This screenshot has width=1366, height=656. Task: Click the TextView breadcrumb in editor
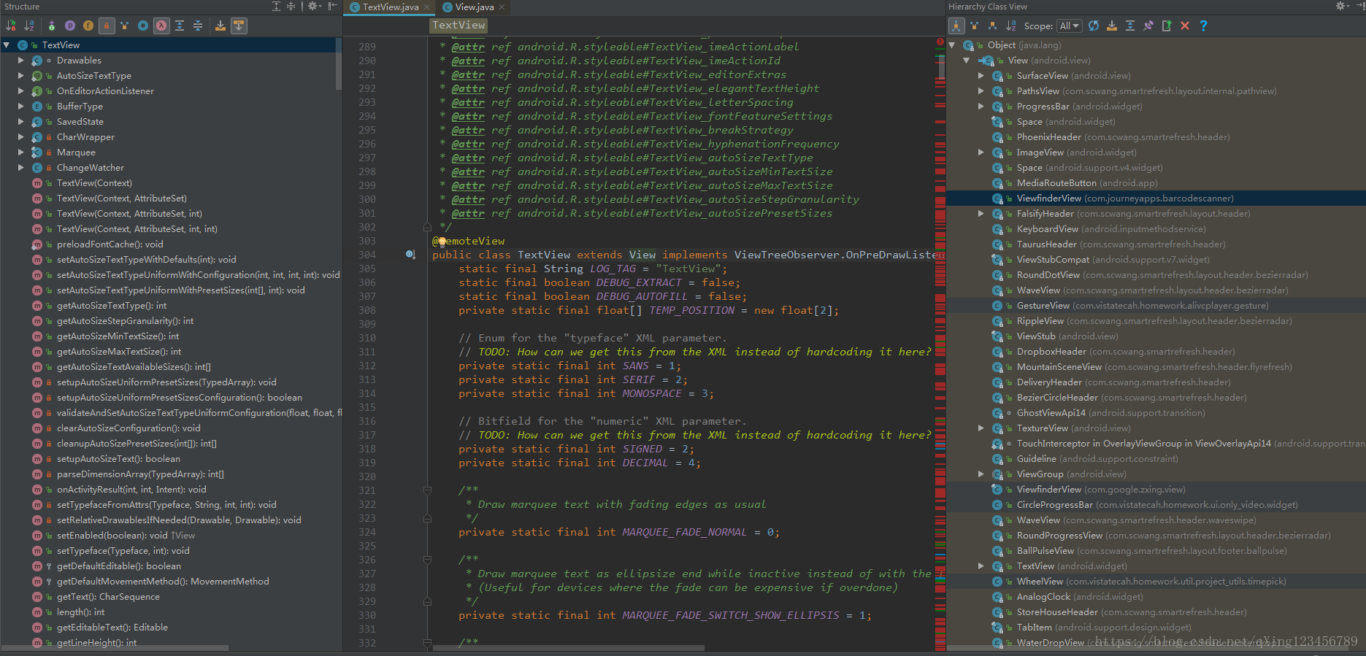coord(458,25)
